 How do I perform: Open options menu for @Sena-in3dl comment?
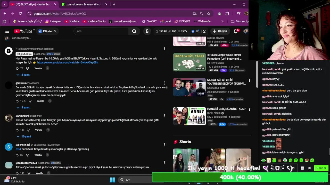tap(165, 145)
